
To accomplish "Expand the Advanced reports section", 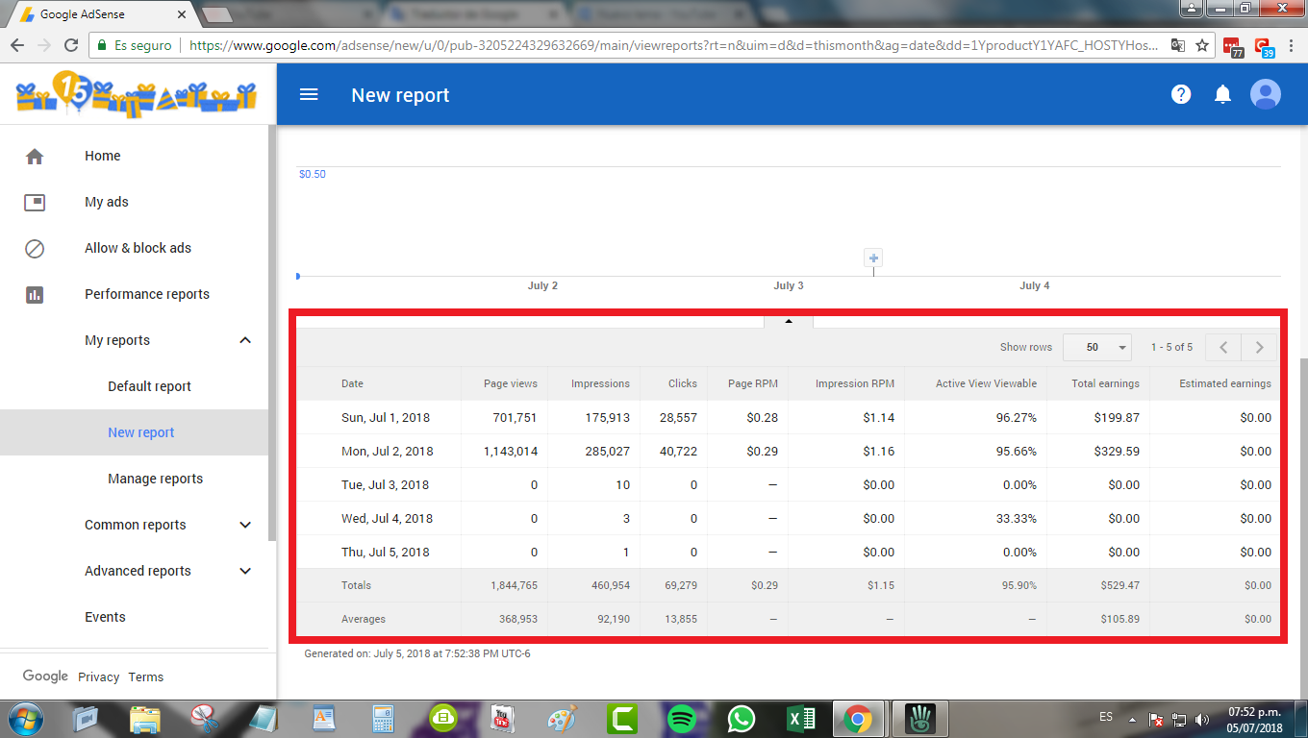I will 245,571.
